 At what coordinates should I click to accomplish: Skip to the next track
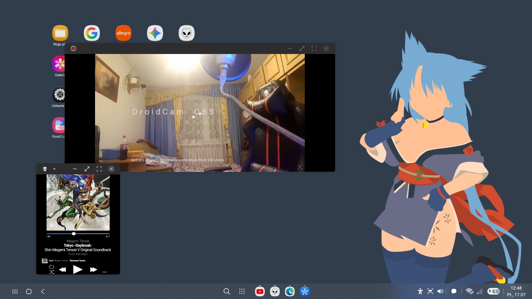(x=94, y=270)
